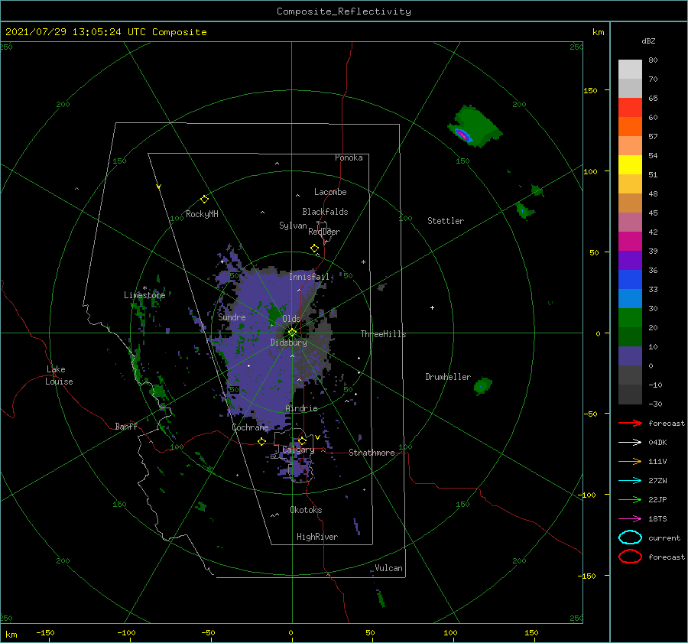Click the Limestone label
Viewport: 688px width, 643px height.
[x=144, y=295]
